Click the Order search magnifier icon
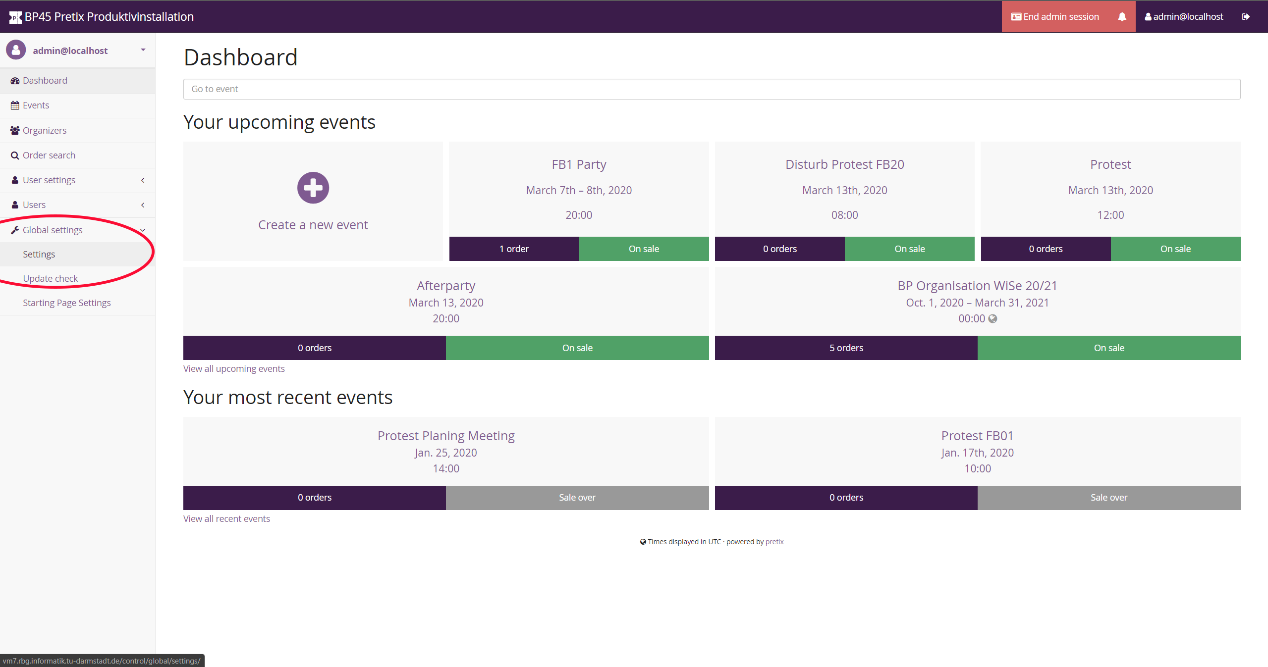The image size is (1268, 667). [15, 155]
